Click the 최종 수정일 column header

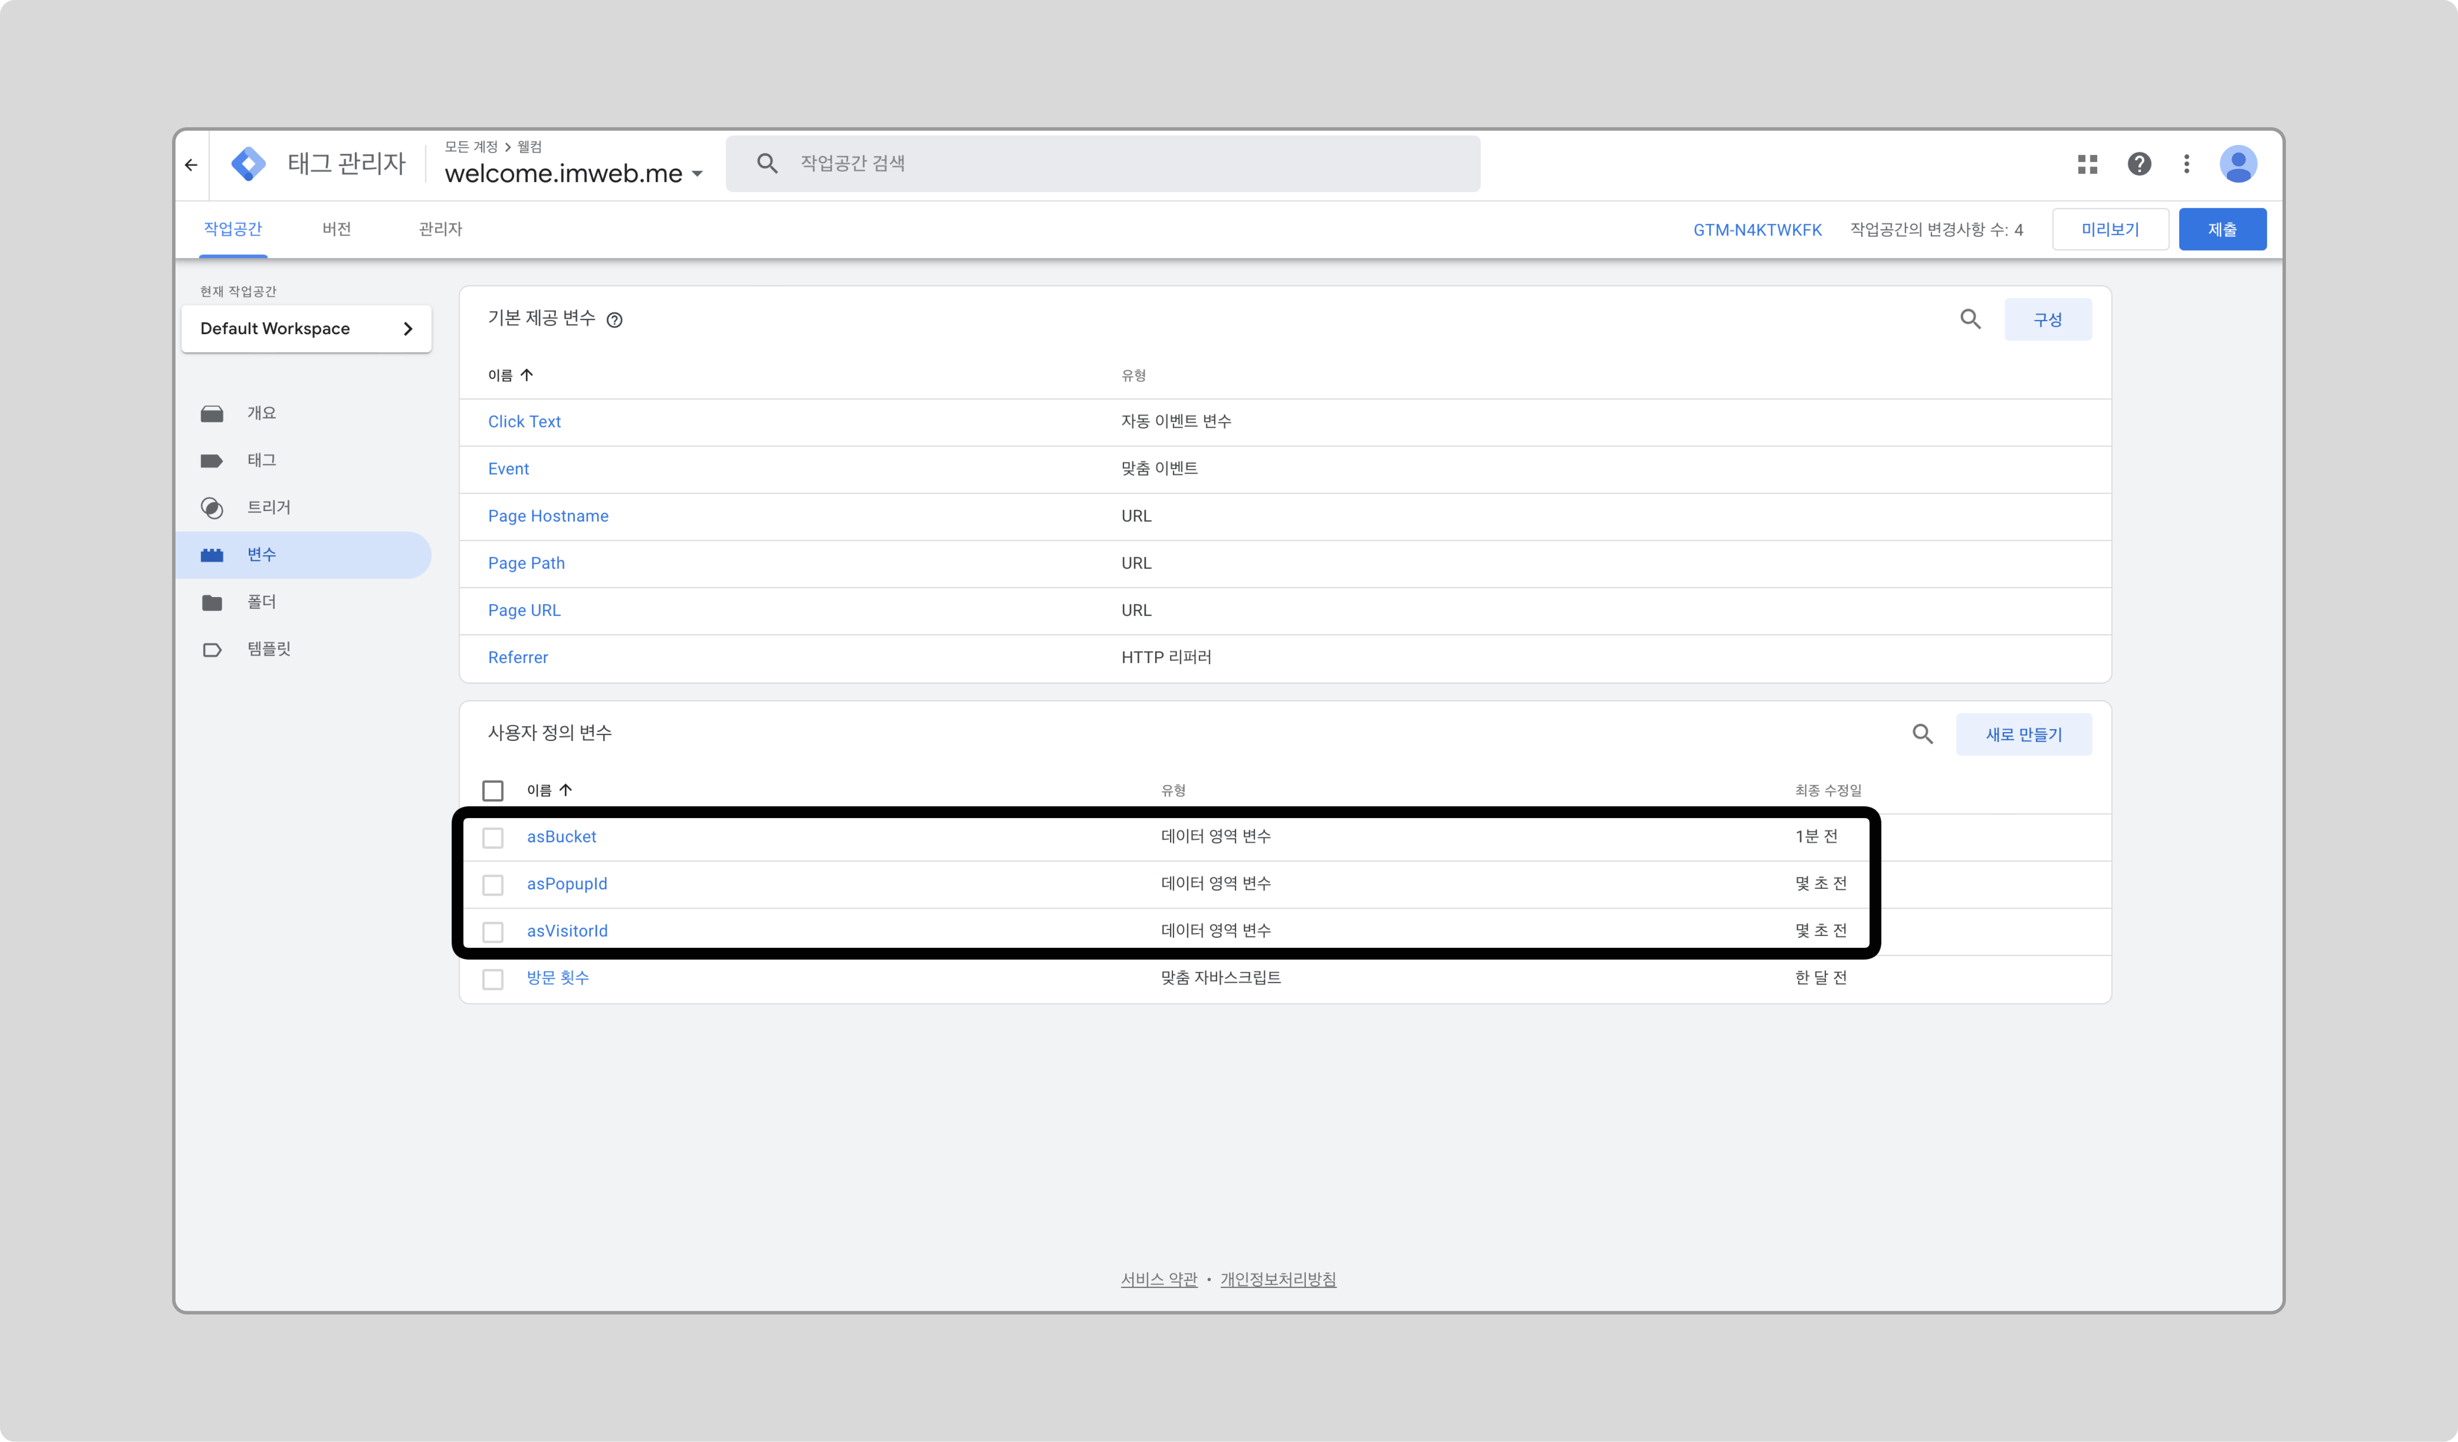[1829, 791]
